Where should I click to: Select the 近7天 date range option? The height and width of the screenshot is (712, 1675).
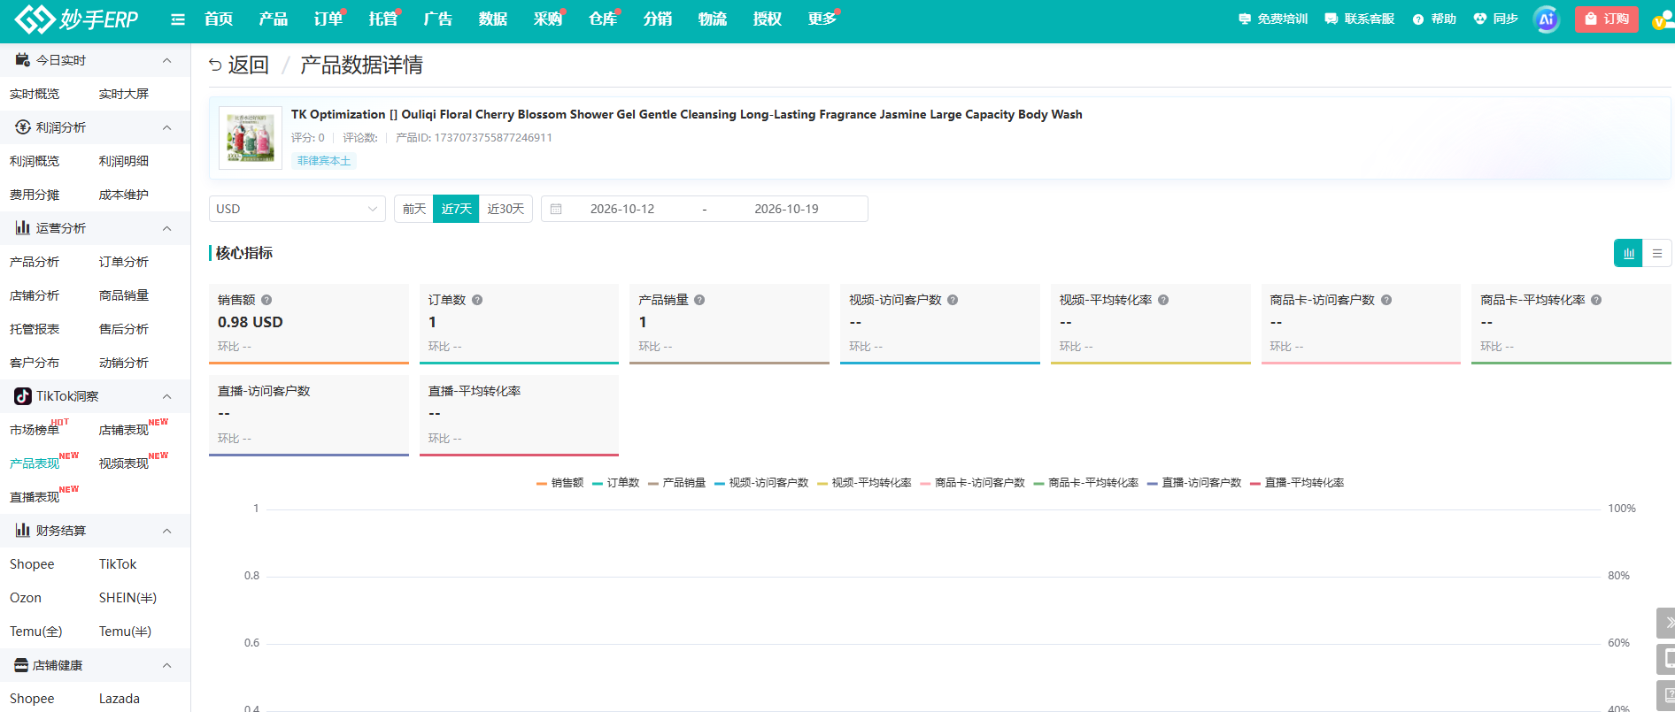[456, 209]
